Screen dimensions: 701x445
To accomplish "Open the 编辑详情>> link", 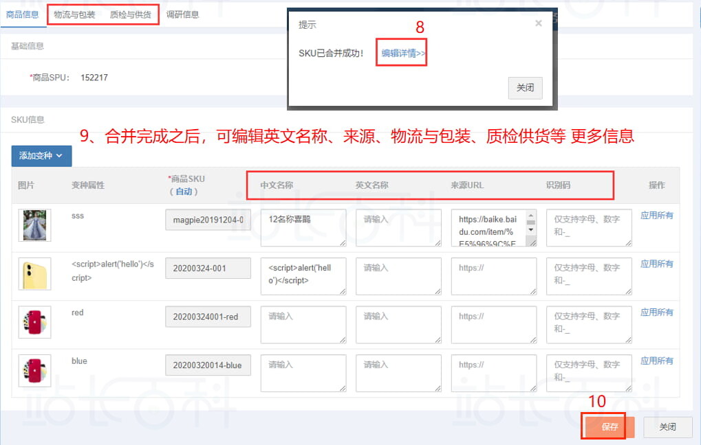I will [403, 53].
